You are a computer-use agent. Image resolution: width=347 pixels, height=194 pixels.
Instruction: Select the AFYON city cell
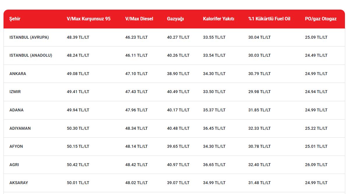[x=16, y=146]
